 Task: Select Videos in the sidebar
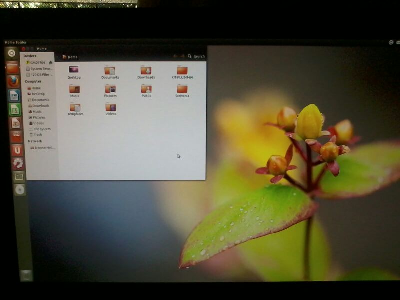coord(36,123)
